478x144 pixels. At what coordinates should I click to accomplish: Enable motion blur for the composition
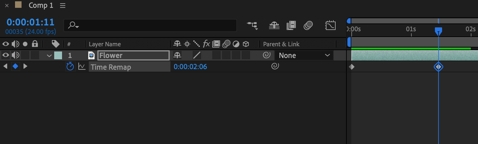308,25
